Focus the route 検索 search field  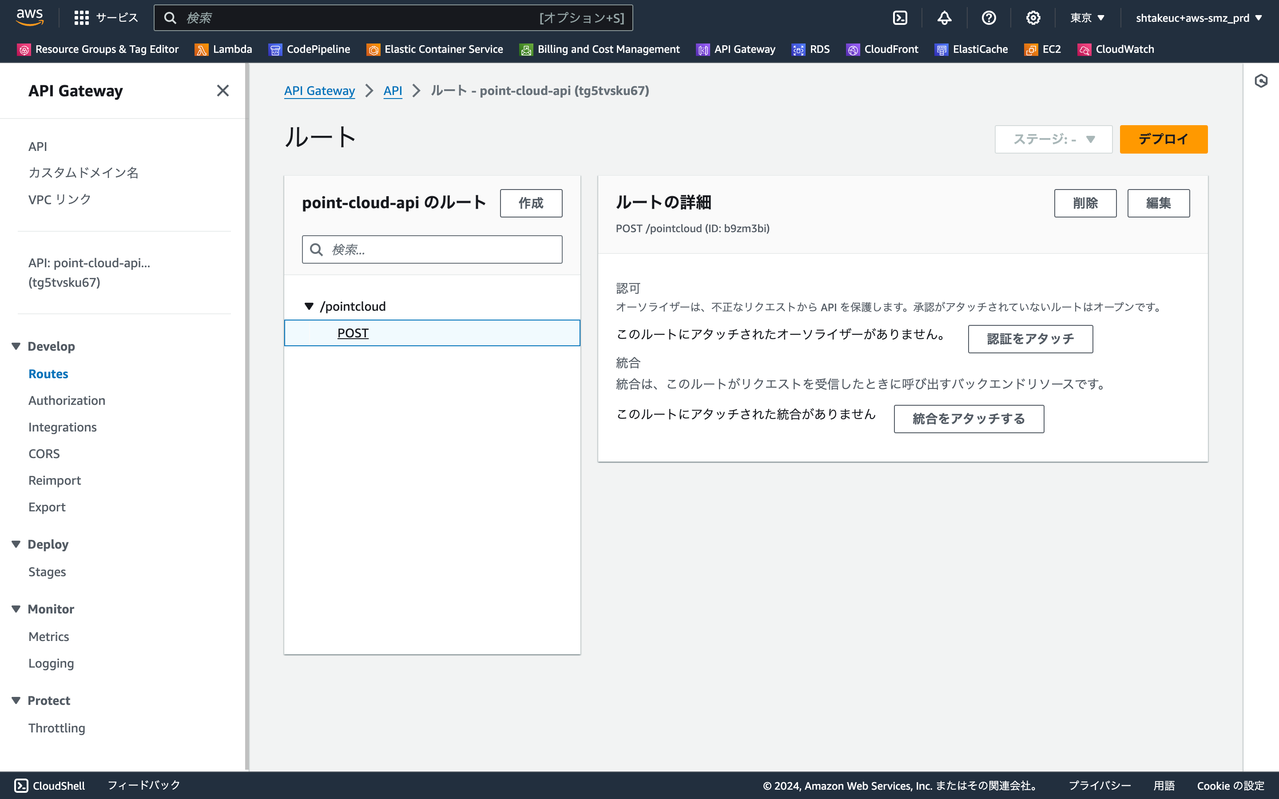click(x=432, y=249)
